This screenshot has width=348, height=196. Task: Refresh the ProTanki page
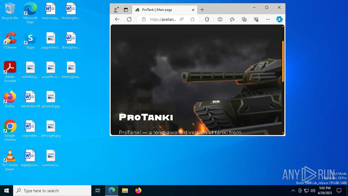tap(129, 19)
